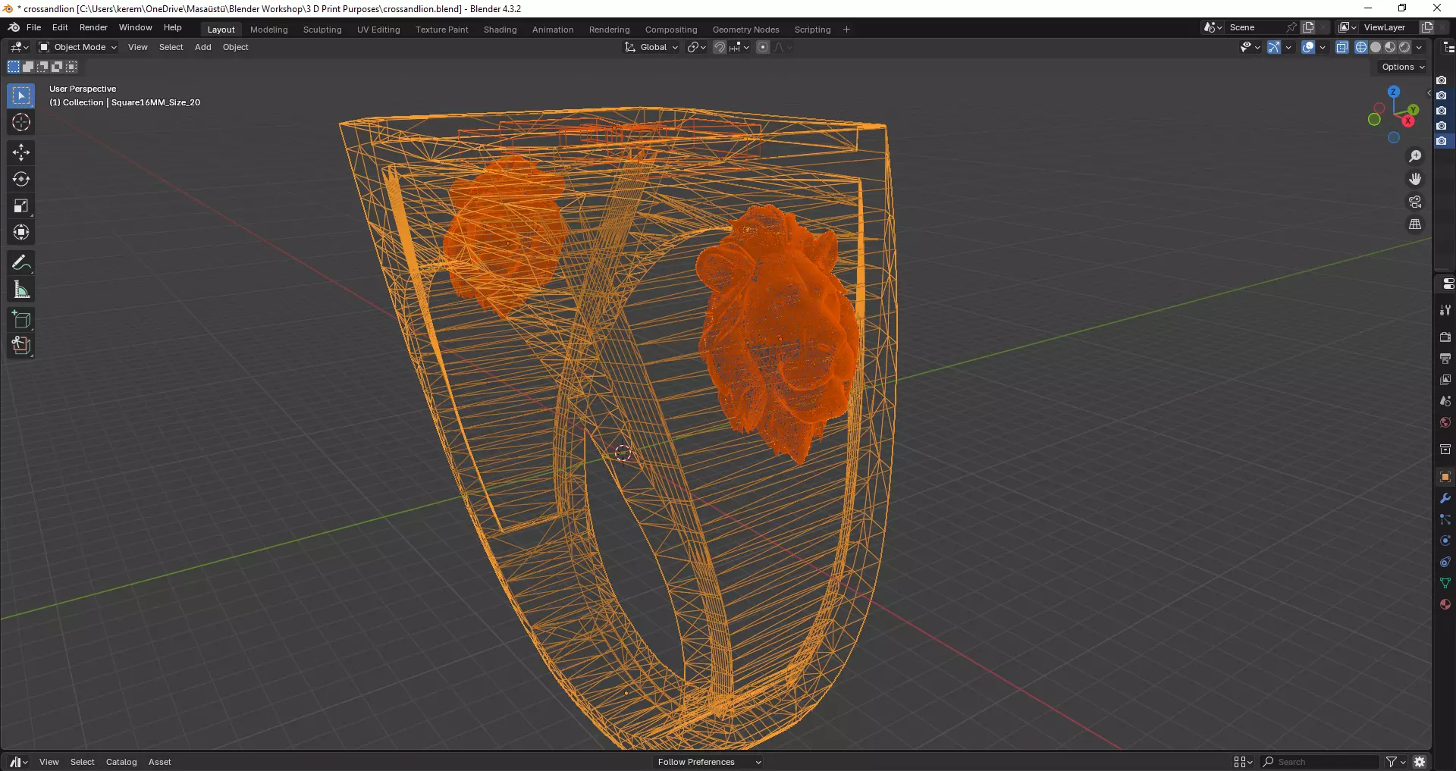Image resolution: width=1456 pixels, height=771 pixels.
Task: Click the Add Cube tool
Action: tap(21, 320)
